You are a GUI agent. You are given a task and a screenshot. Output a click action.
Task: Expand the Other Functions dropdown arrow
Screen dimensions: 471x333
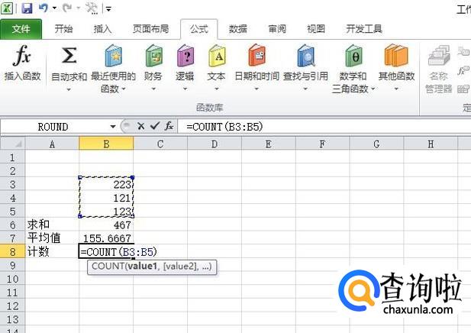click(x=396, y=89)
